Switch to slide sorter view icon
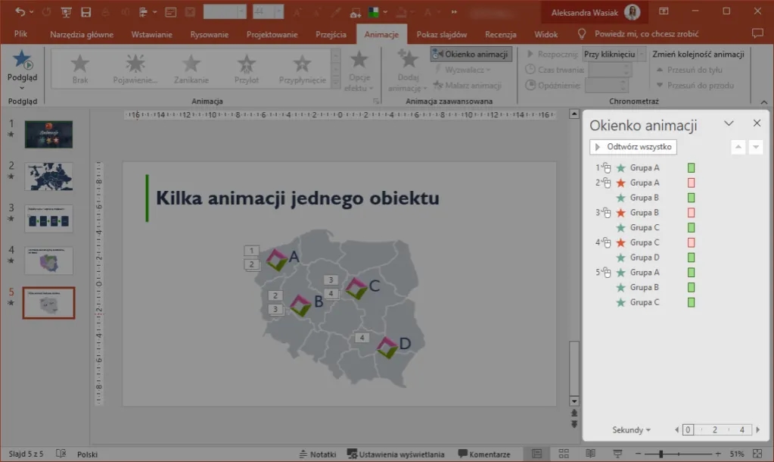 click(564, 454)
